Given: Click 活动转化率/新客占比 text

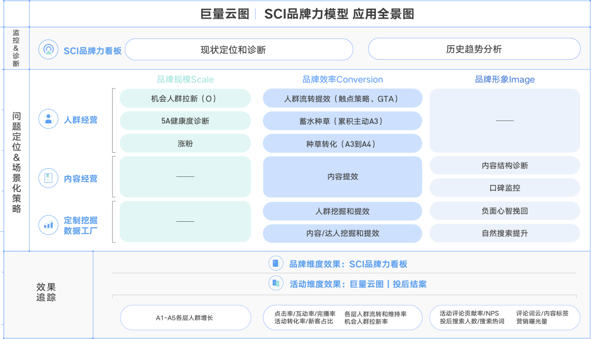Looking at the screenshot, I should pyautogui.click(x=304, y=321).
